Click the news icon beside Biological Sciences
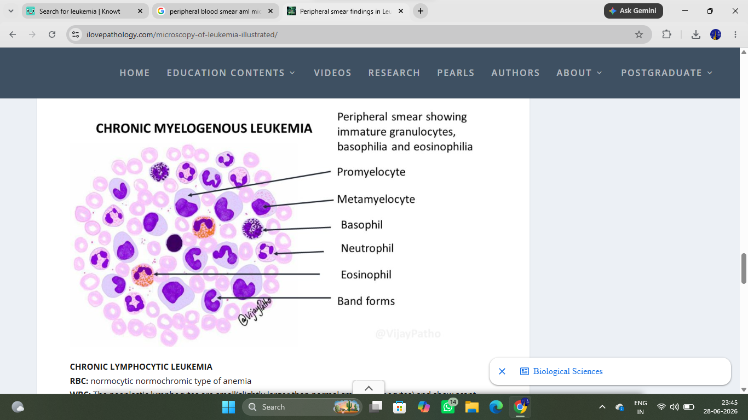The image size is (748, 420). pos(524,371)
